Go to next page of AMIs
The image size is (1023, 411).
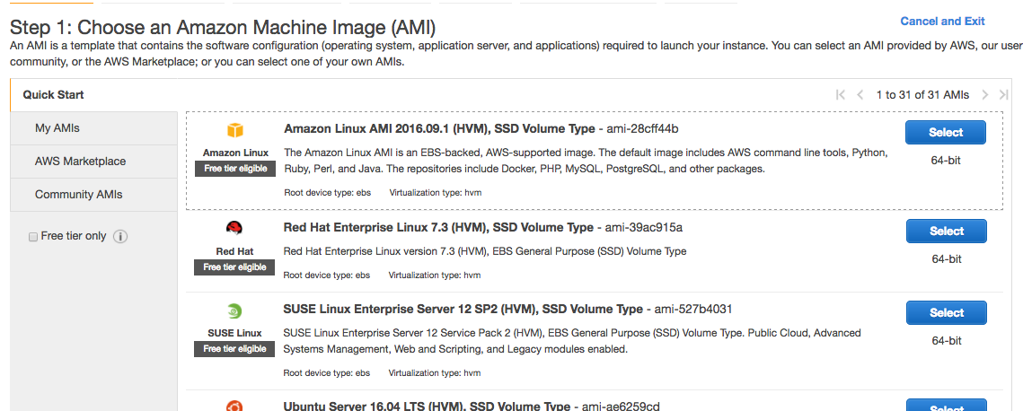click(x=985, y=95)
